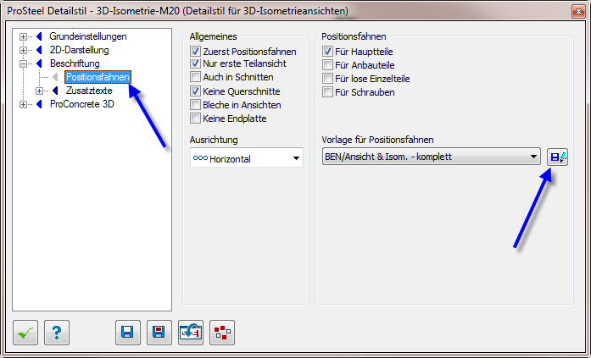Expand the Grundeinstellungen tree node
The image size is (591, 358).
24,37
